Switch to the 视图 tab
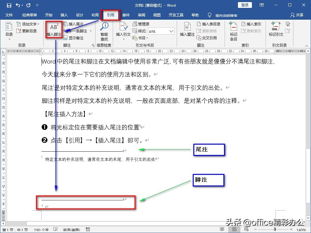The width and height of the screenshot is (311, 233). [x=157, y=15]
